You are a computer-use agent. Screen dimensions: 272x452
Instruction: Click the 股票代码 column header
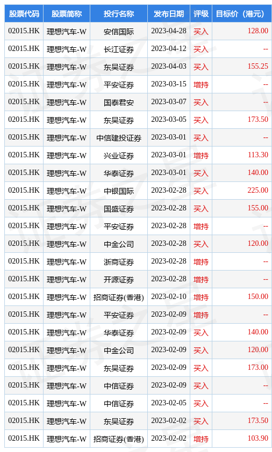pos(24,13)
